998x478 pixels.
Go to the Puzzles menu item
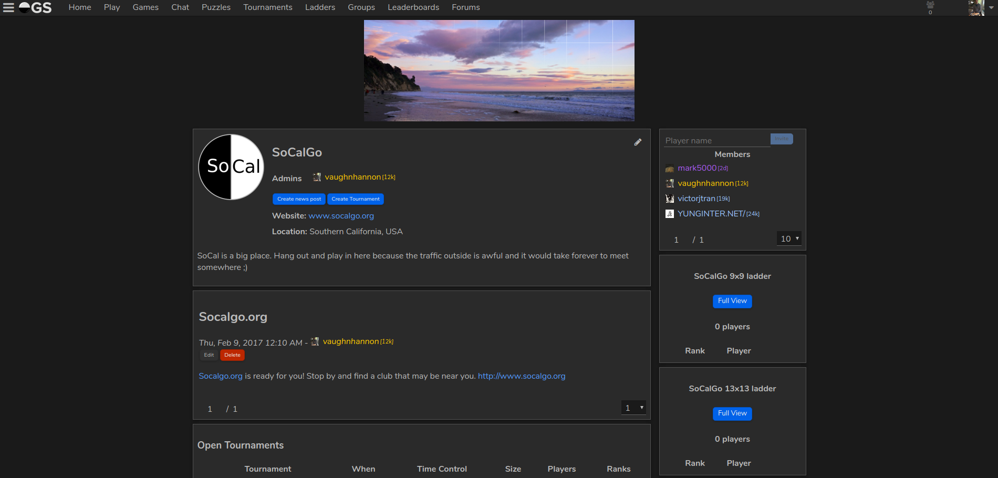pyautogui.click(x=216, y=7)
